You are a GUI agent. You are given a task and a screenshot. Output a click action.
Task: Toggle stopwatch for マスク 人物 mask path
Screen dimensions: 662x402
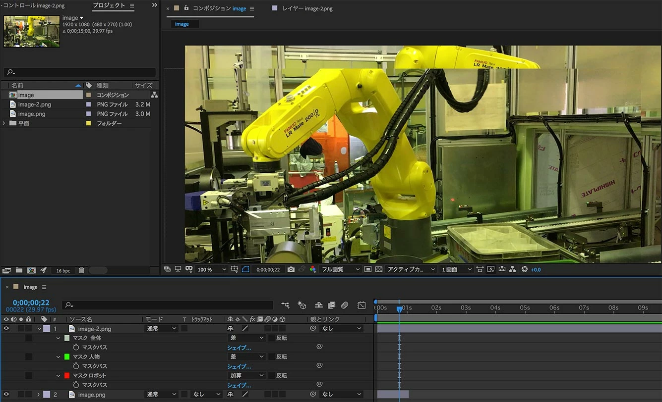(76, 366)
